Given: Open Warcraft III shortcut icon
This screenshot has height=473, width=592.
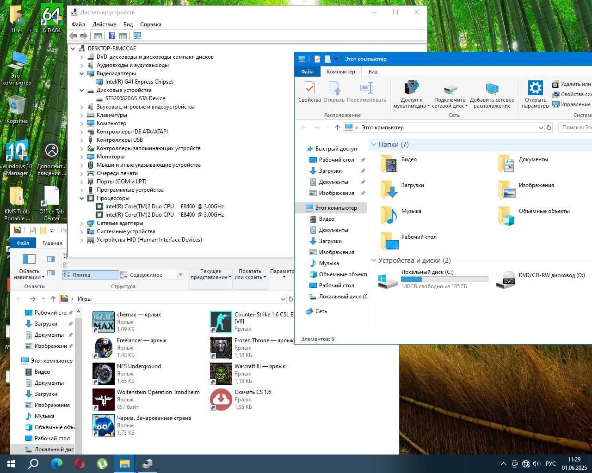Looking at the screenshot, I should tap(221, 374).
